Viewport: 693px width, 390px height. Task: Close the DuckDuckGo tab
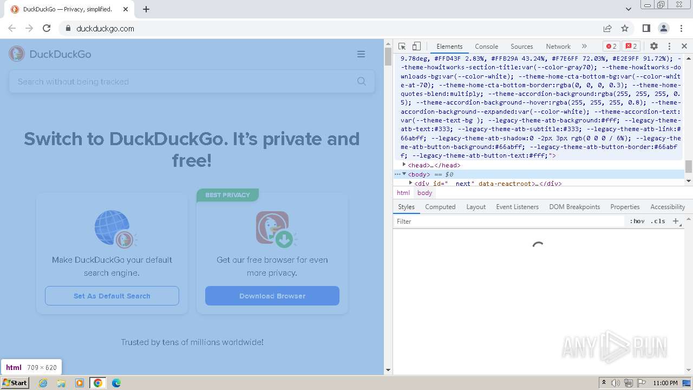(x=126, y=9)
